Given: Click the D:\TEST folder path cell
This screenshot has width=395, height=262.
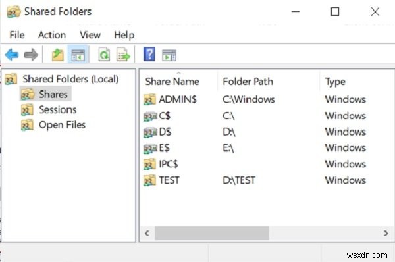Looking at the screenshot, I should pos(239,180).
